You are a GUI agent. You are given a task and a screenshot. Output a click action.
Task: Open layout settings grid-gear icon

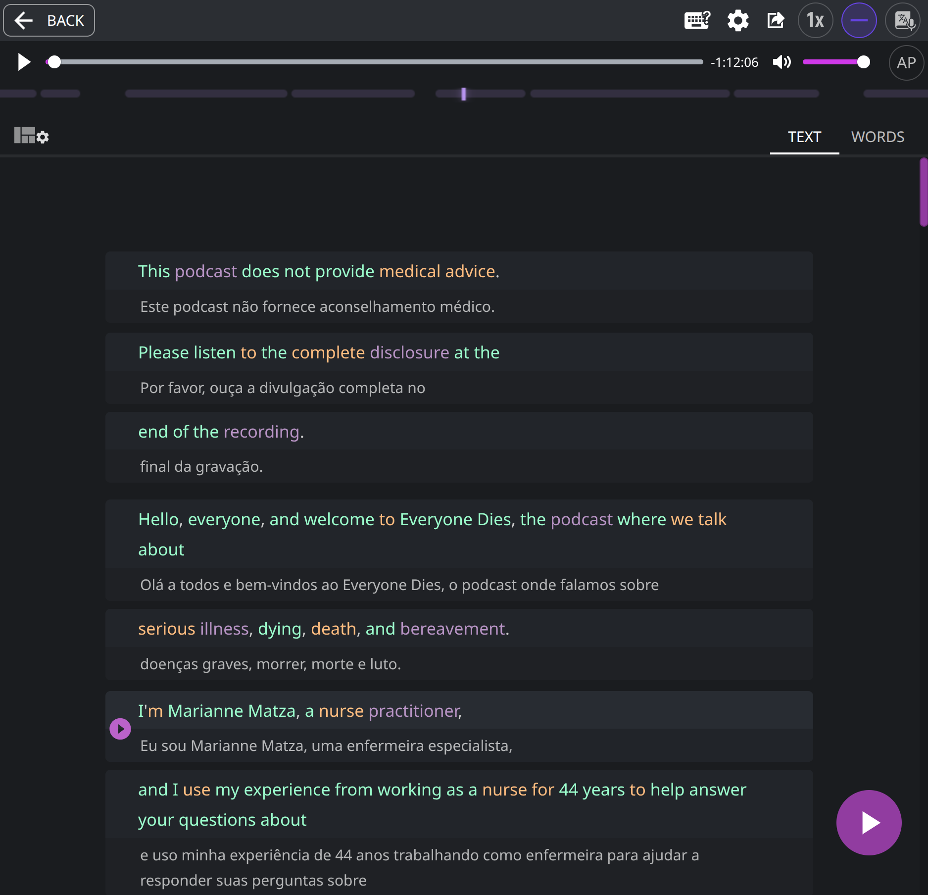click(x=31, y=136)
